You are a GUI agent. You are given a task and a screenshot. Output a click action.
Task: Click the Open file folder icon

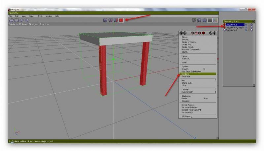(x=11, y=20)
